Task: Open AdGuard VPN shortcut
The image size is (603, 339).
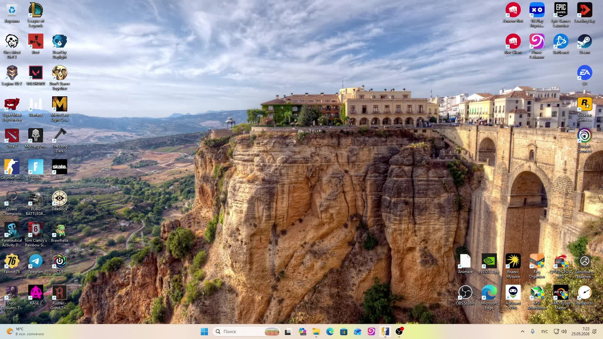Action: (x=513, y=298)
